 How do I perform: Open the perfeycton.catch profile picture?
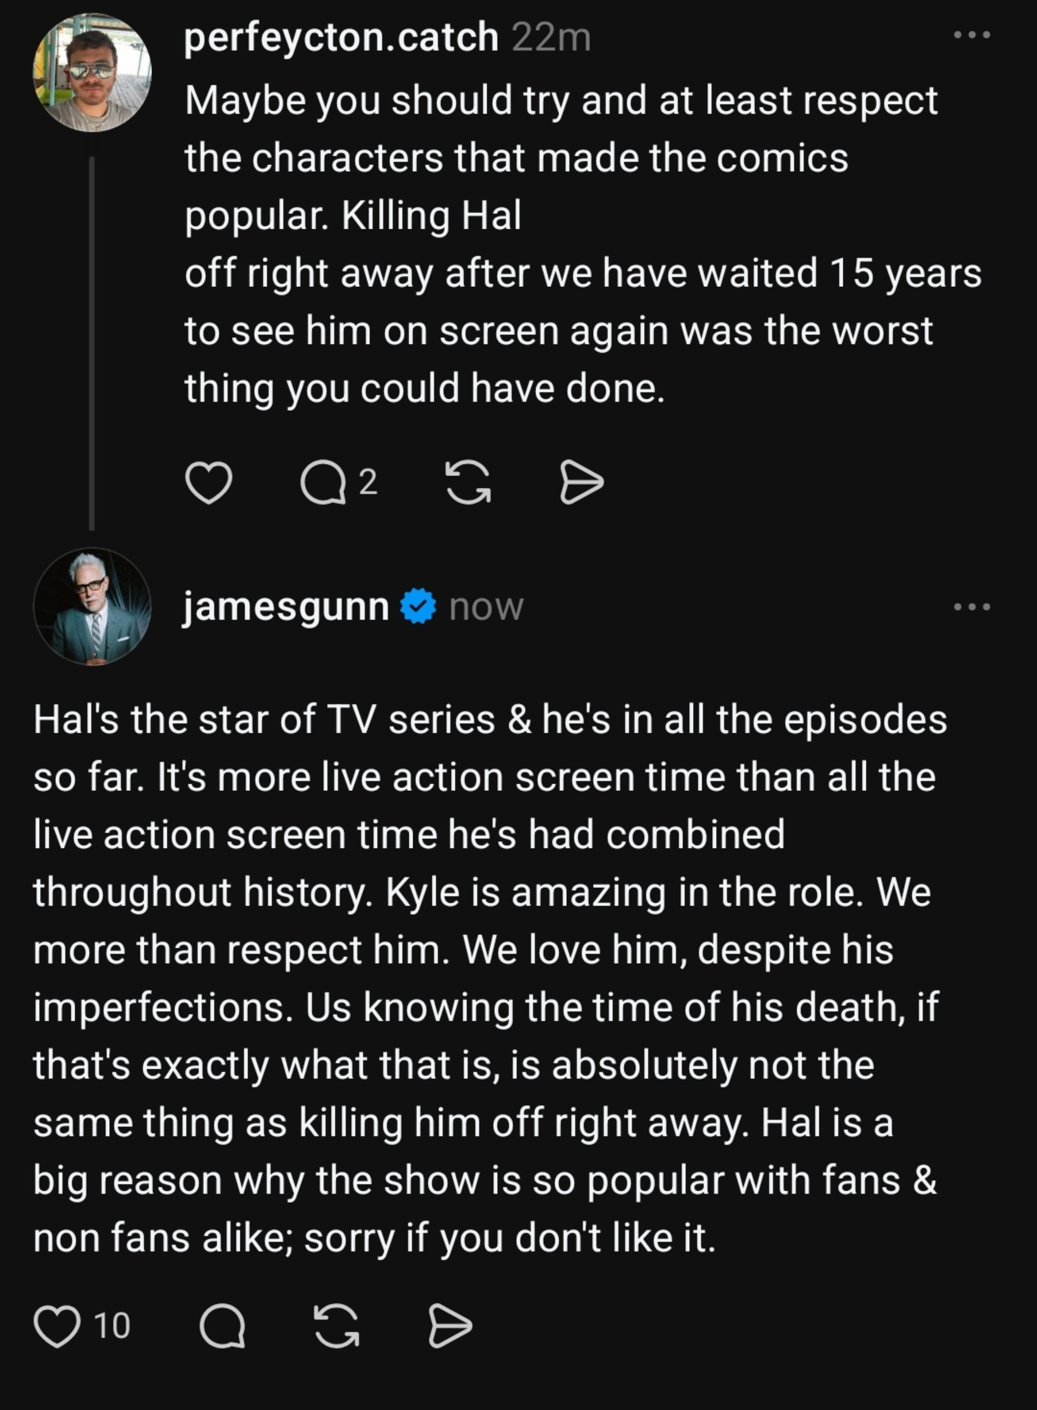pos(92,73)
